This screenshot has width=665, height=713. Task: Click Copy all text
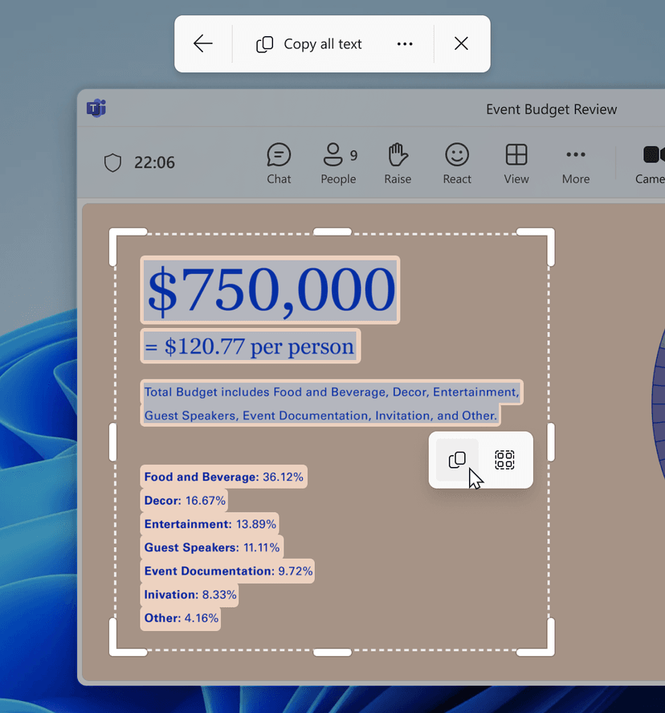308,43
